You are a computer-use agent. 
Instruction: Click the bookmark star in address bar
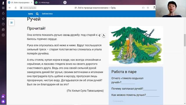(154, 7)
